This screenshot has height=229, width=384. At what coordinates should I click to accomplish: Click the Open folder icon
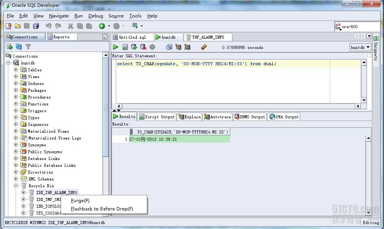[17, 26]
